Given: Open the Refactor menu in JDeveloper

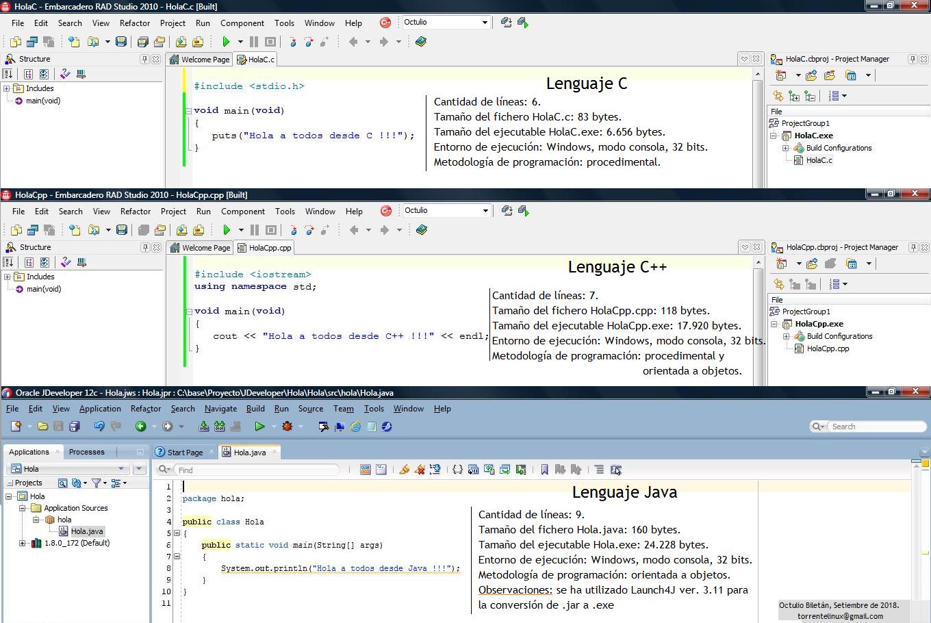Looking at the screenshot, I should pyautogui.click(x=146, y=409).
